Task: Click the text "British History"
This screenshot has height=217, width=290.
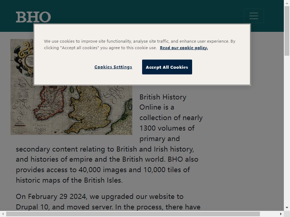Action: [x=163, y=97]
